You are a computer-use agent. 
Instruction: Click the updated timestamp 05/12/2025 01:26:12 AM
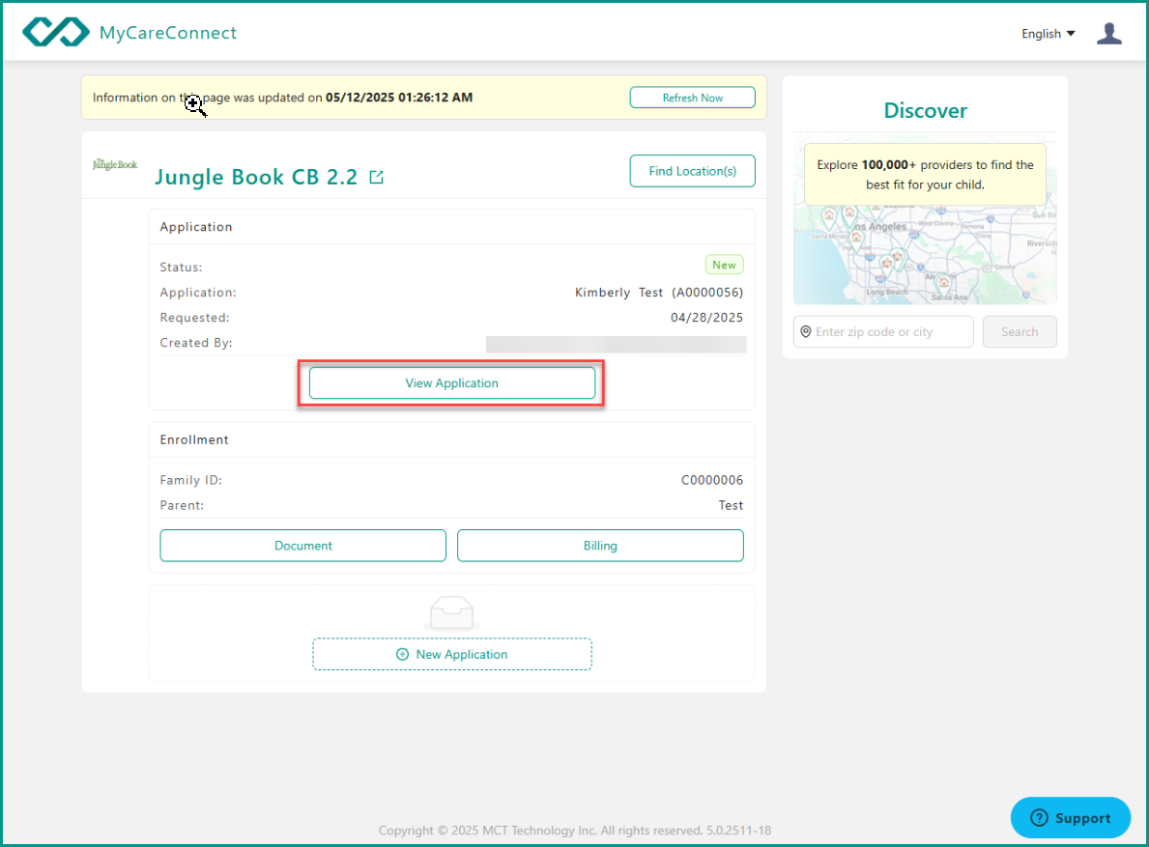399,98
